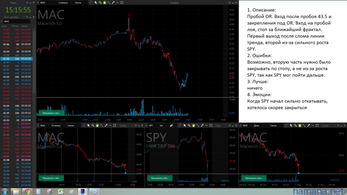347x195 pixels.
Task: Open File Explorer from taskbar
Action: coord(16,191)
